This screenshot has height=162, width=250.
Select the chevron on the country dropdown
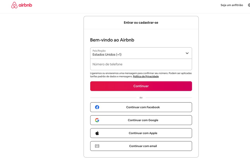pos(187,53)
